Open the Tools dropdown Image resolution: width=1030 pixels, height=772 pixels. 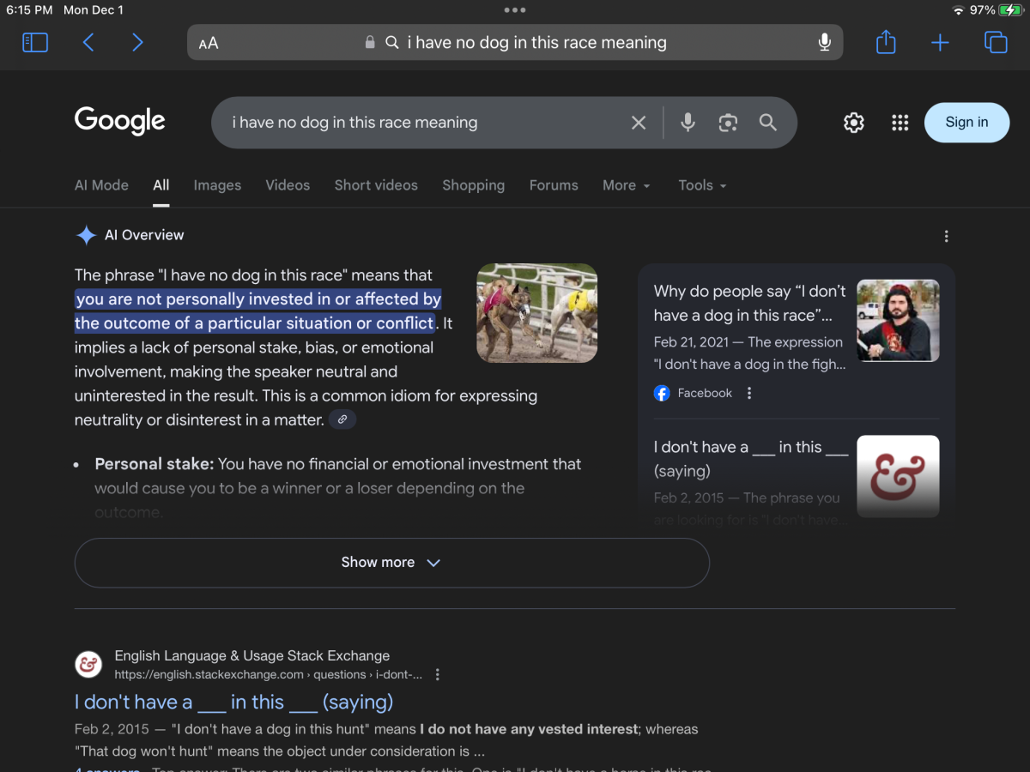(x=702, y=185)
